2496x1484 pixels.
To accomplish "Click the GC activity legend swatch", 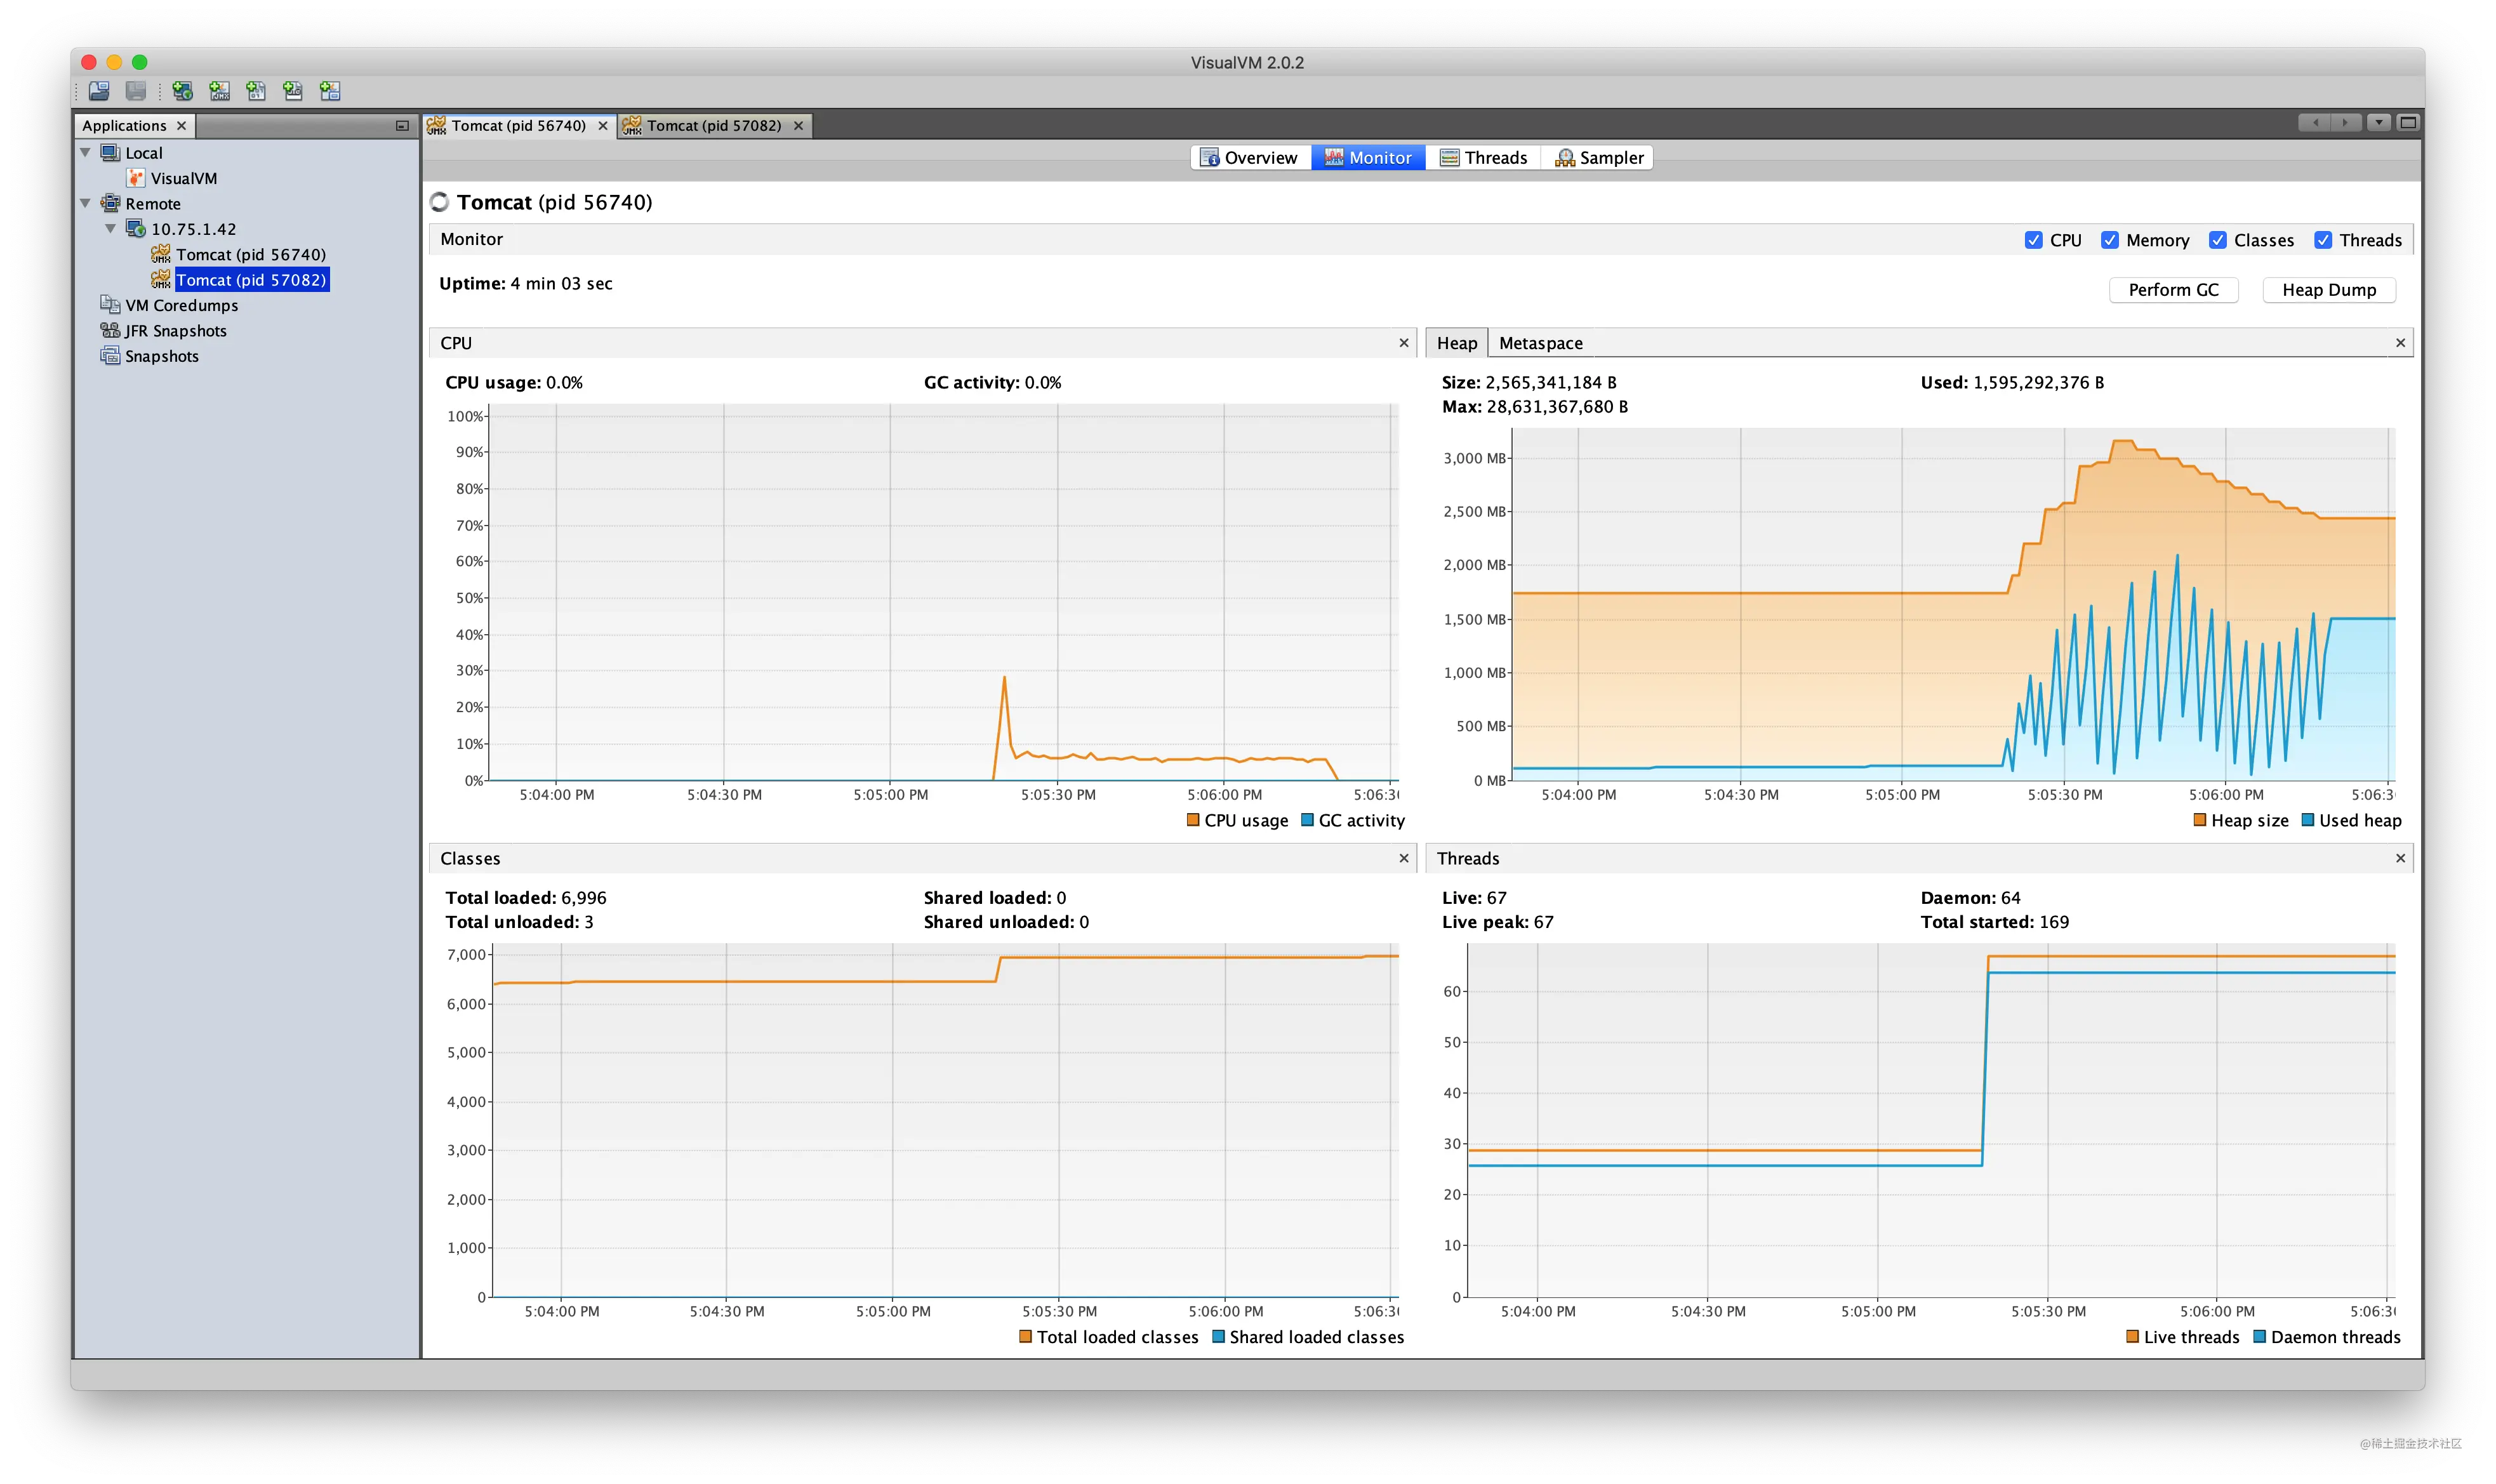I will pos(1307,820).
